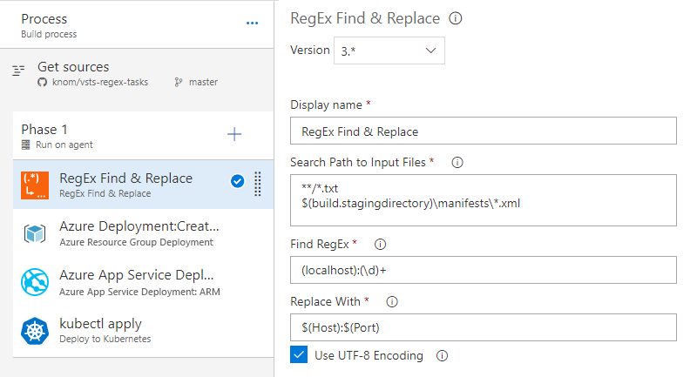This screenshot has width=690, height=377.
Task: Click the blue checkmark on RegEx task
Action: 237,181
